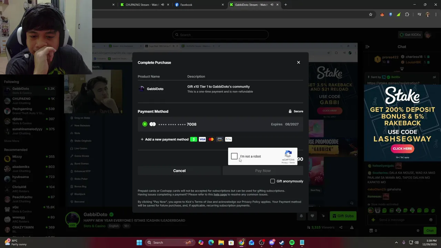The height and width of the screenshot is (248, 441).
Task: Choose the Visa payment icon
Action: (x=202, y=139)
